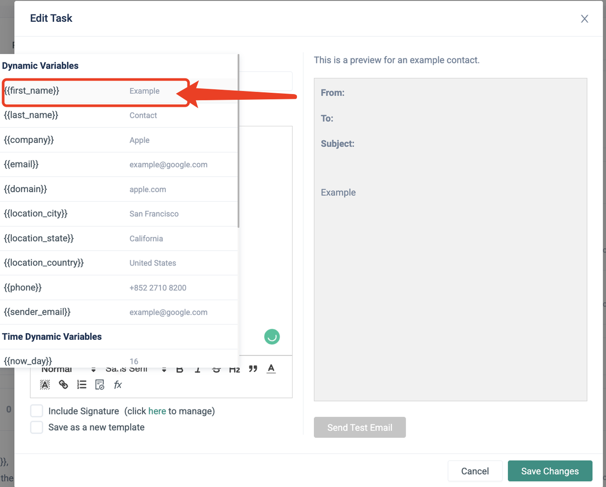Image resolution: width=606 pixels, height=487 pixels.
Task: Click the fx dynamic variables icon
Action: point(118,385)
